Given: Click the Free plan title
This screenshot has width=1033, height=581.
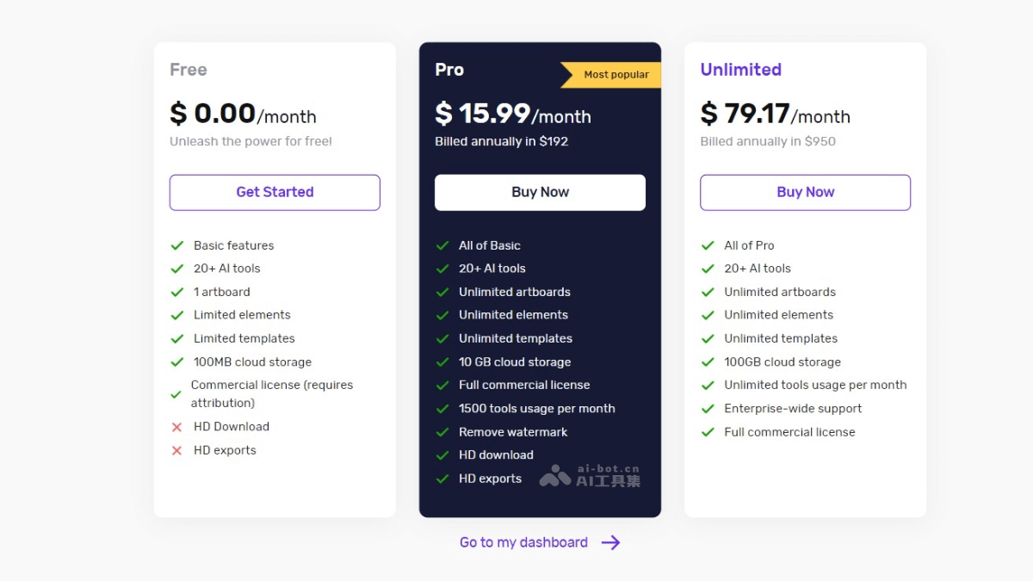Looking at the screenshot, I should click(x=189, y=70).
